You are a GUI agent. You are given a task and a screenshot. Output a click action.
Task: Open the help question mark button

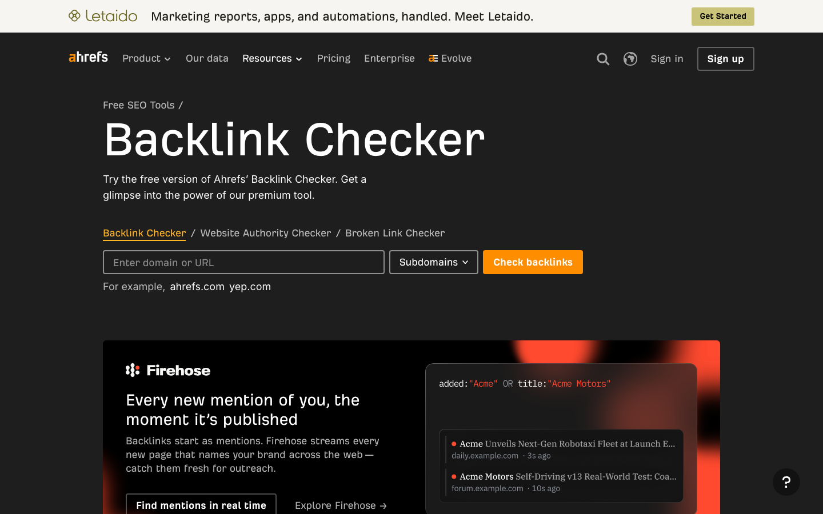(x=786, y=482)
